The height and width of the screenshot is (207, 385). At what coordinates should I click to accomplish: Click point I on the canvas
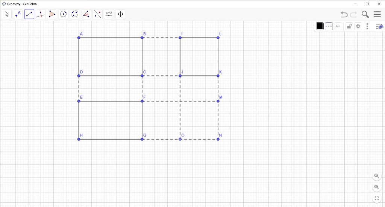click(x=180, y=38)
